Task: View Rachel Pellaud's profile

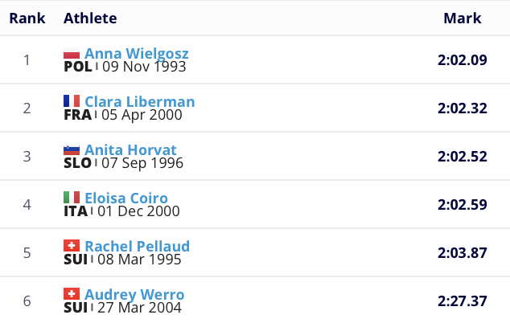Action: [137, 246]
